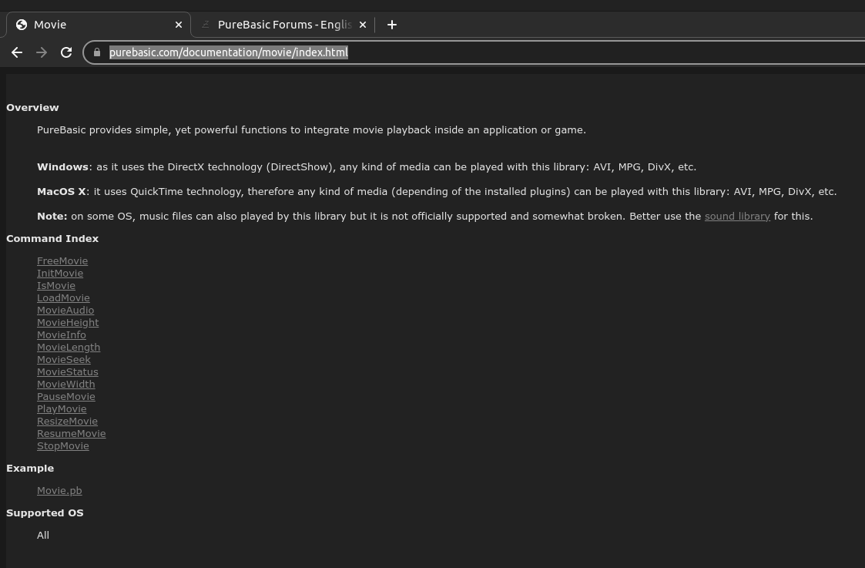Click the Example heading
The image size is (865, 568).
pos(30,468)
